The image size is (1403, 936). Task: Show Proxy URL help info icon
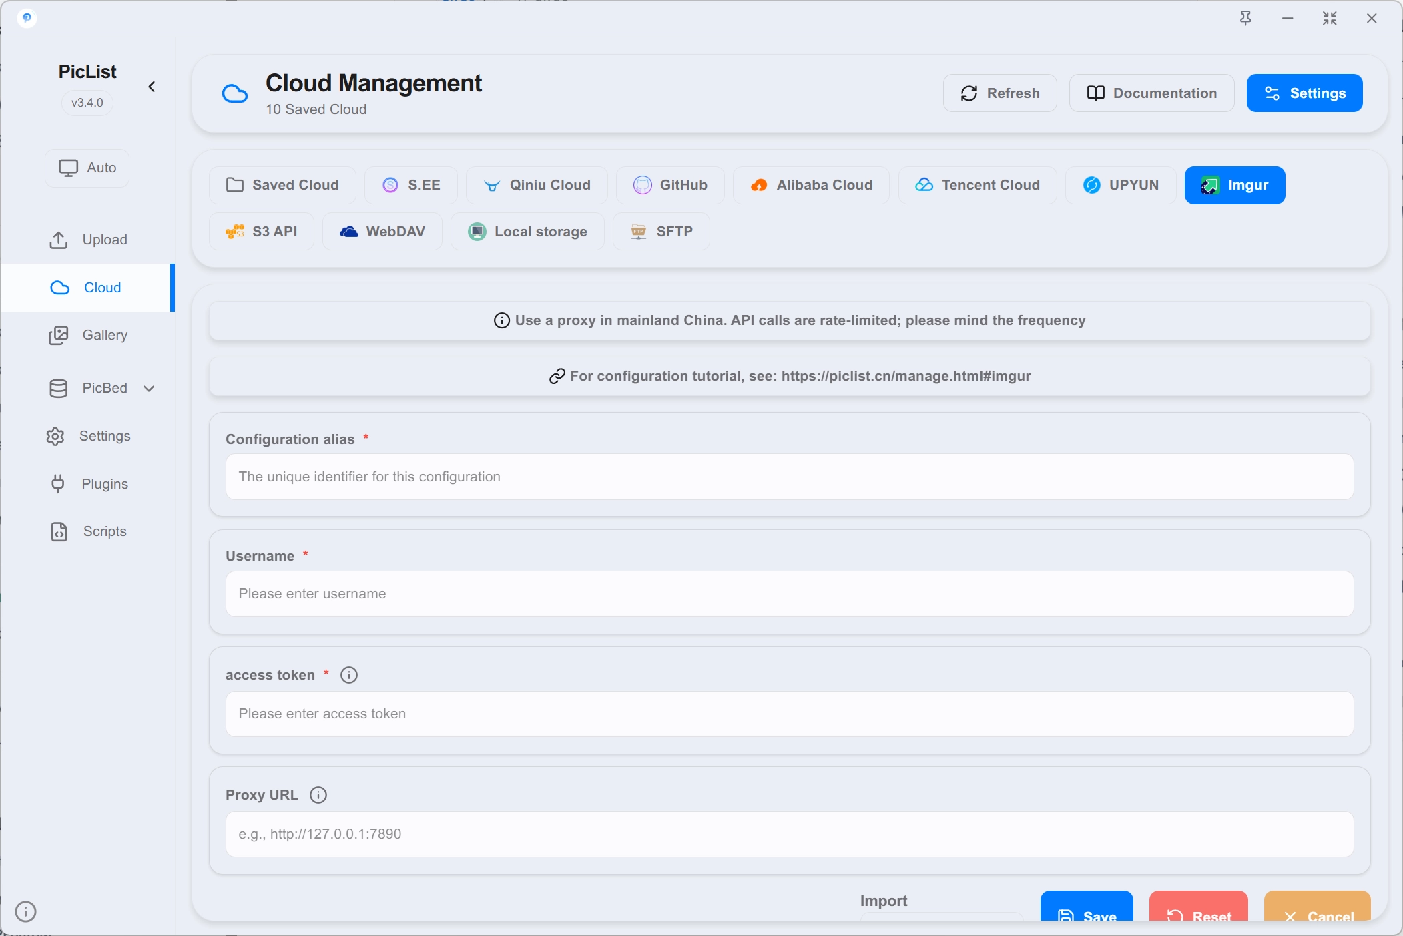[318, 795]
